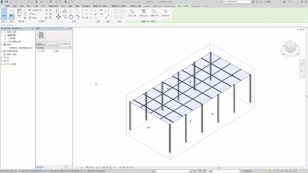This screenshot has width=308, height=173.
Task: Select the Modify arrow tool
Action: click(x=4, y=13)
